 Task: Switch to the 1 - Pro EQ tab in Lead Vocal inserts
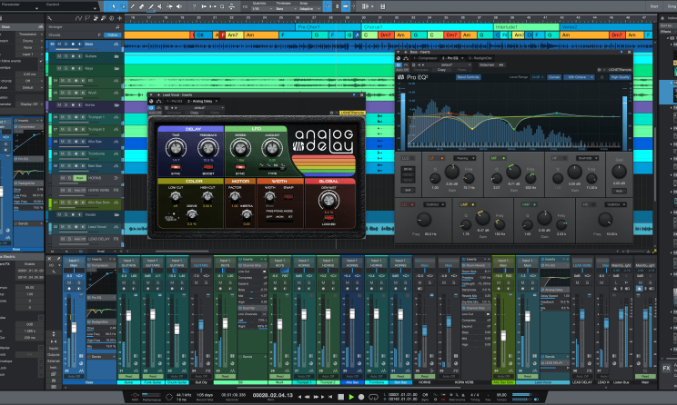point(175,102)
